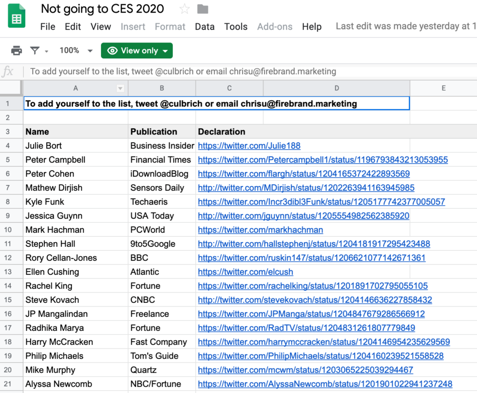Open PhilipMichaels status link
Screen dimensions: 477x393
coord(320,356)
